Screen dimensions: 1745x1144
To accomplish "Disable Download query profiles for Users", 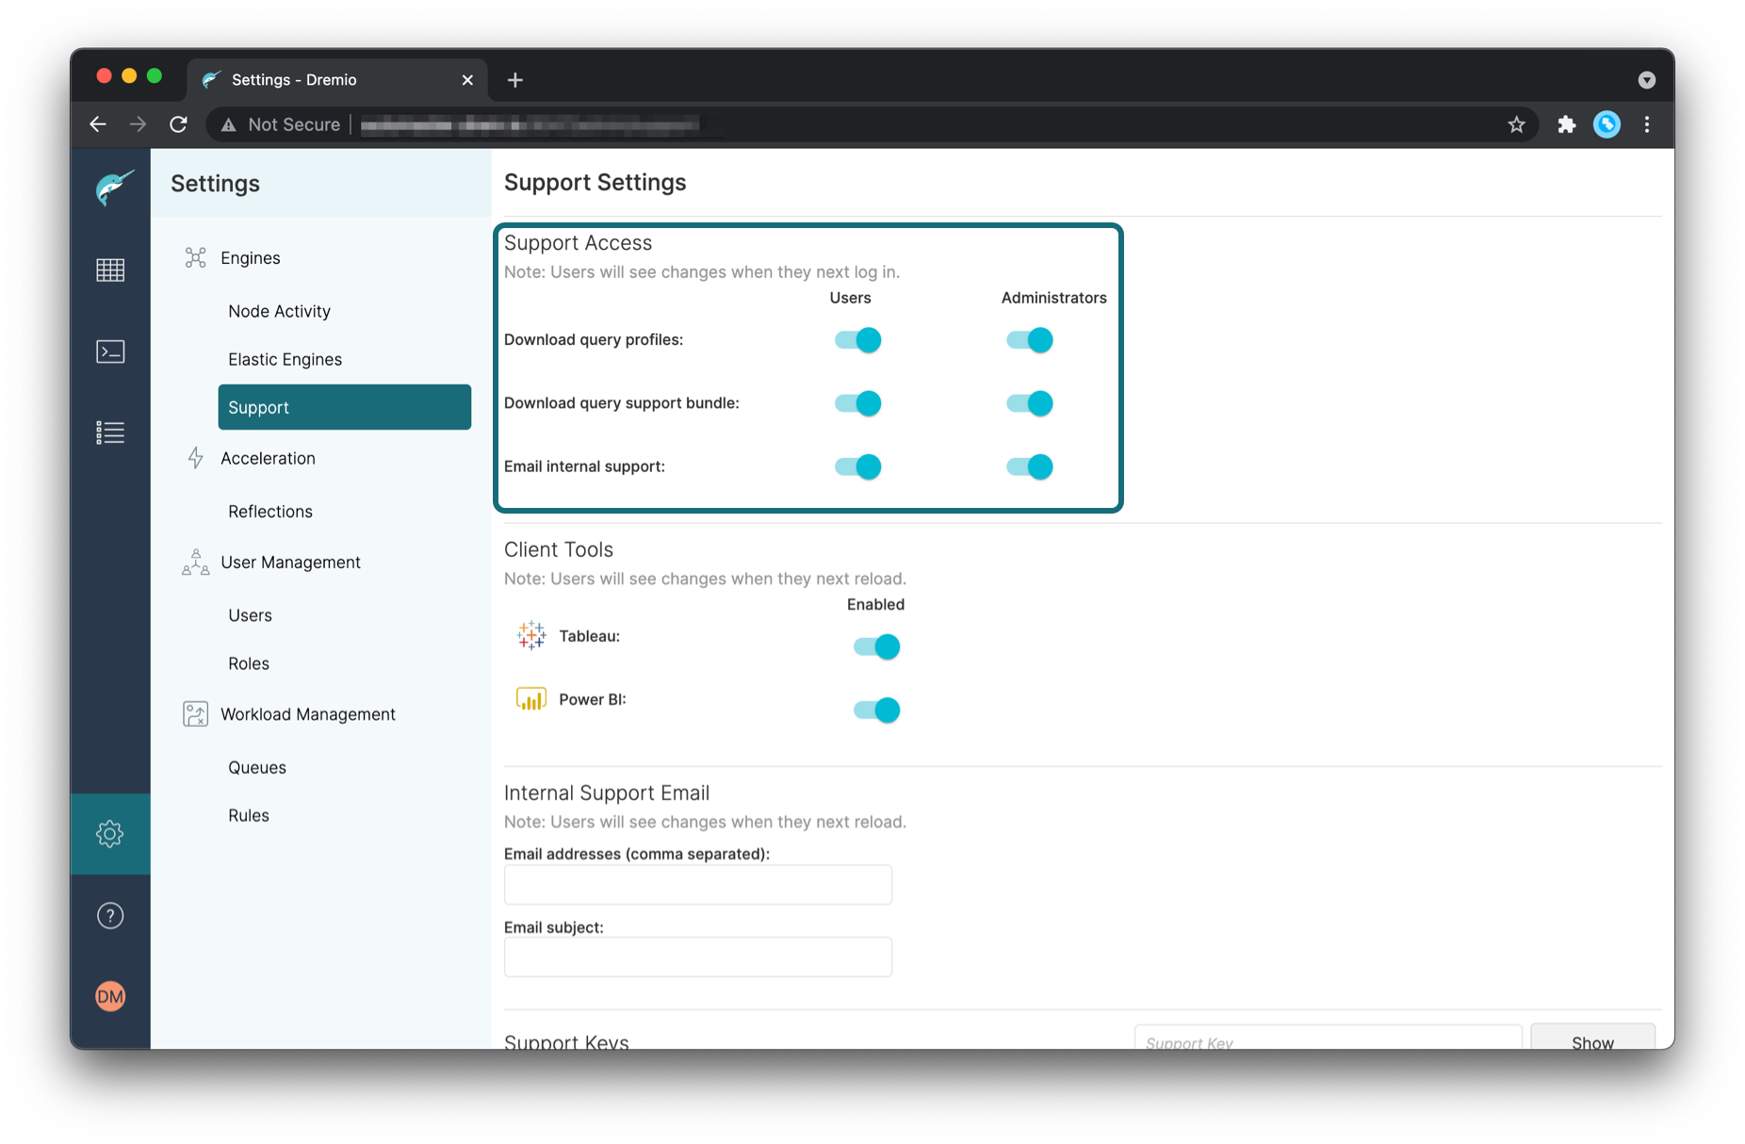I will click(x=856, y=339).
